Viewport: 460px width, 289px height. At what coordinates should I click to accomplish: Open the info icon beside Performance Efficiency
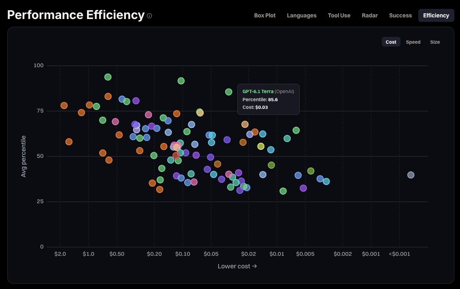[149, 16]
